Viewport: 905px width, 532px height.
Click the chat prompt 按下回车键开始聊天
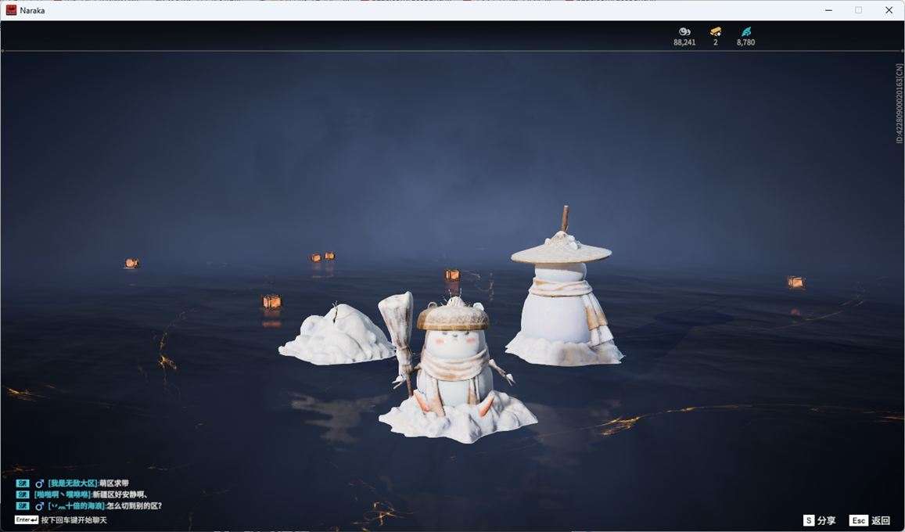74,520
